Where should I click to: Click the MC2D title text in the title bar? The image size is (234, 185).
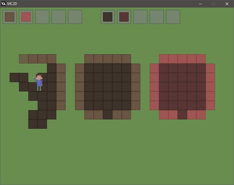pyautogui.click(x=13, y=4)
